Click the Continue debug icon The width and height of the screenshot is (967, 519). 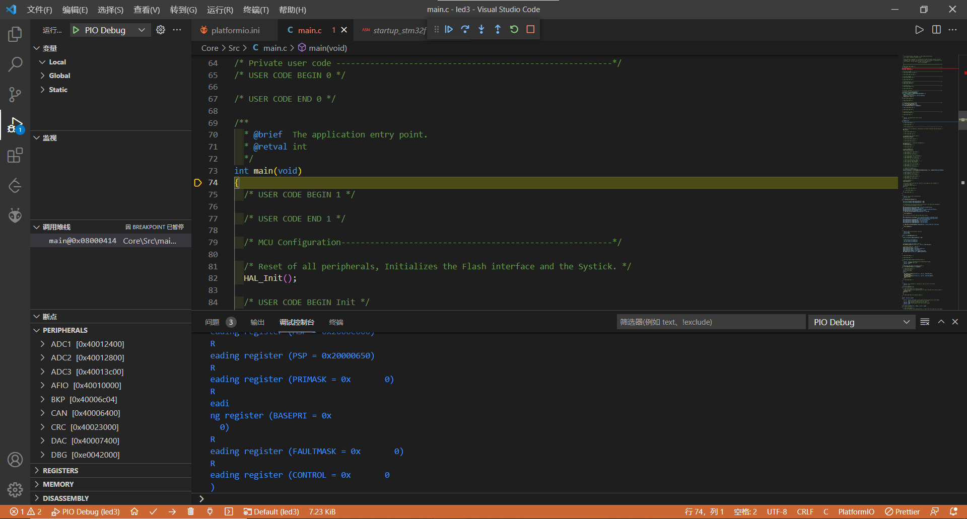[449, 29]
